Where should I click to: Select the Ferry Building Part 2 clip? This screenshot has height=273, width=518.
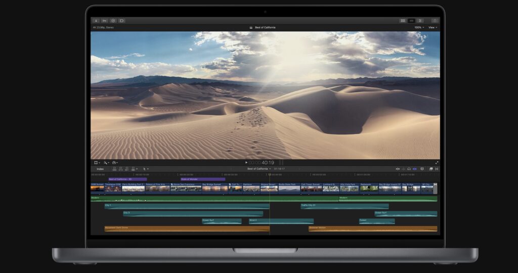[134, 188]
